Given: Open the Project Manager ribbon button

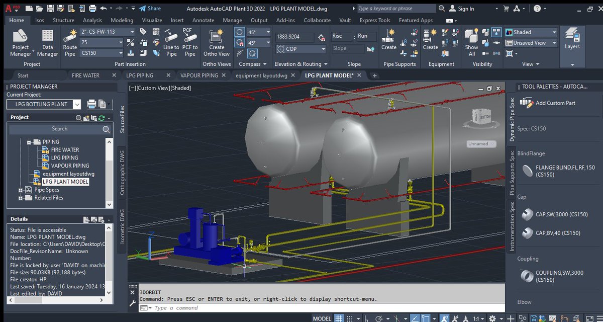Looking at the screenshot, I should 21,43.
